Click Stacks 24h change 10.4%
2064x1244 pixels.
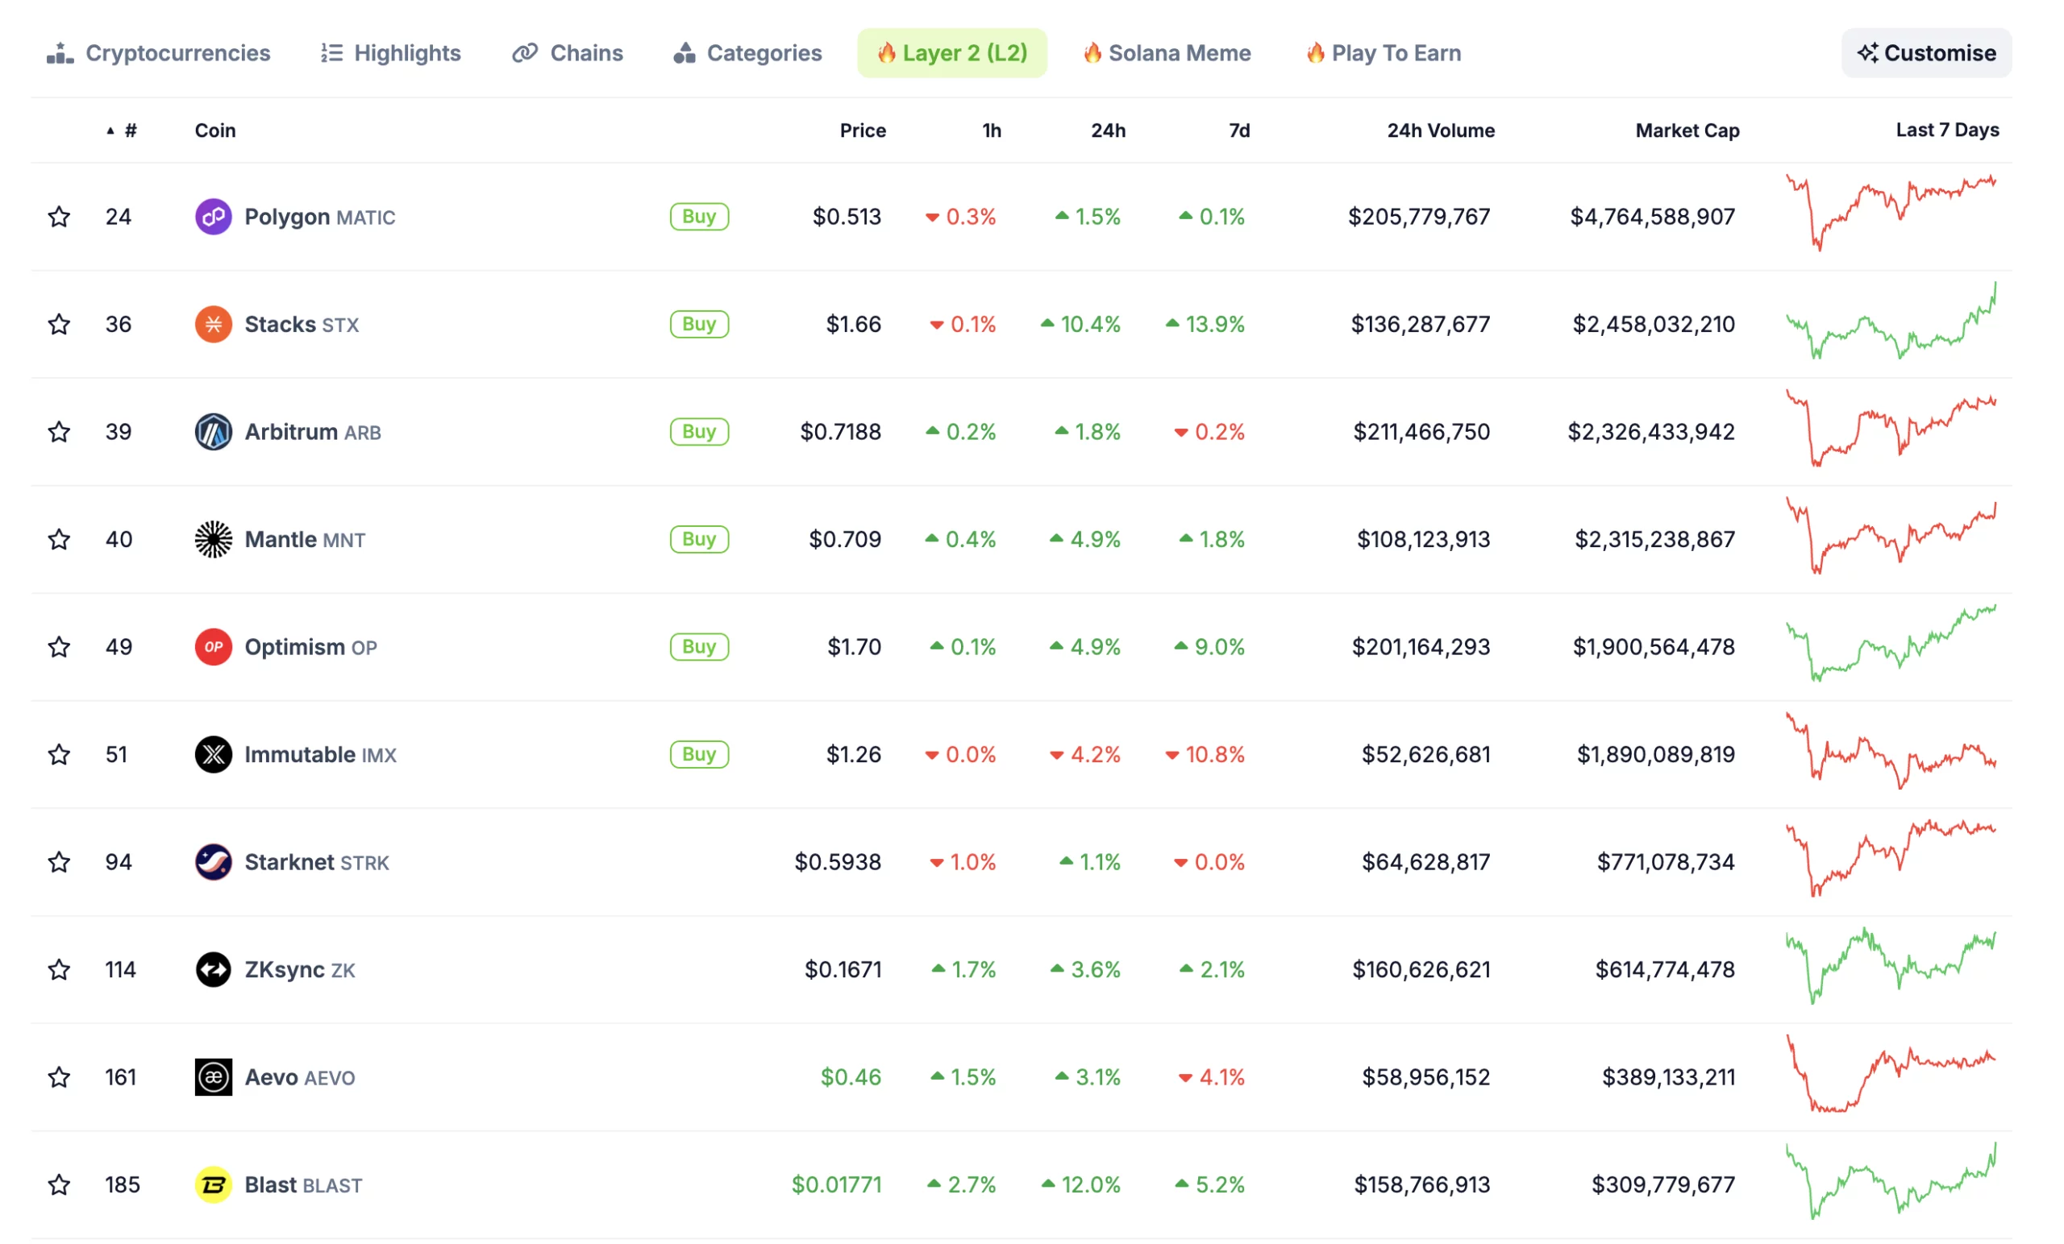coord(1080,324)
